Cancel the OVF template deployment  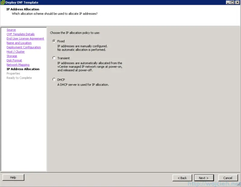click(228, 178)
